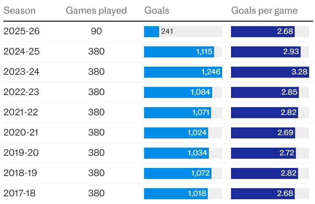
Task: Click the 2020-21 season label
Action: [21, 133]
